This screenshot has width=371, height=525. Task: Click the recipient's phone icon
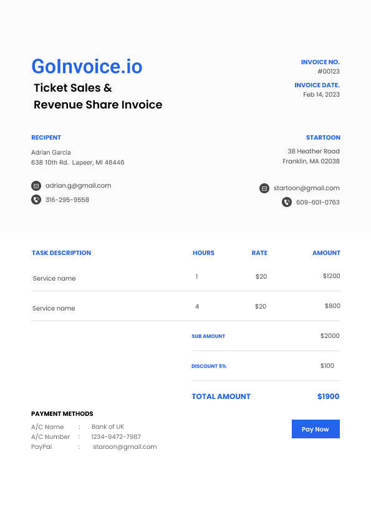[x=36, y=200]
